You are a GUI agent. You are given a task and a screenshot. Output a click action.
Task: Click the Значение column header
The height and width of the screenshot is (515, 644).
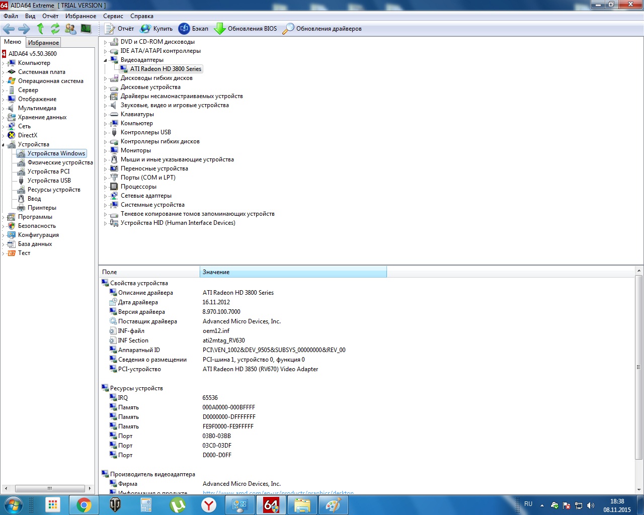coord(293,272)
